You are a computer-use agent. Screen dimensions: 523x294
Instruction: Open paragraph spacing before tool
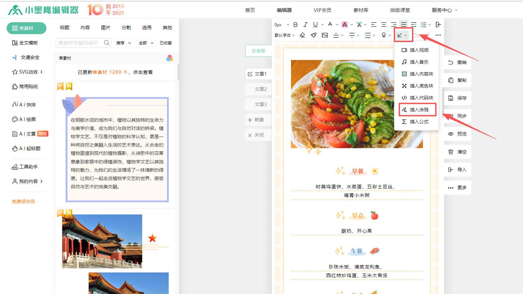point(336,35)
